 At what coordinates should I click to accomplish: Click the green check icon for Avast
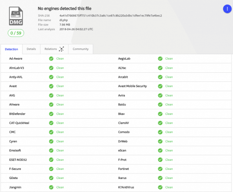(51, 86)
